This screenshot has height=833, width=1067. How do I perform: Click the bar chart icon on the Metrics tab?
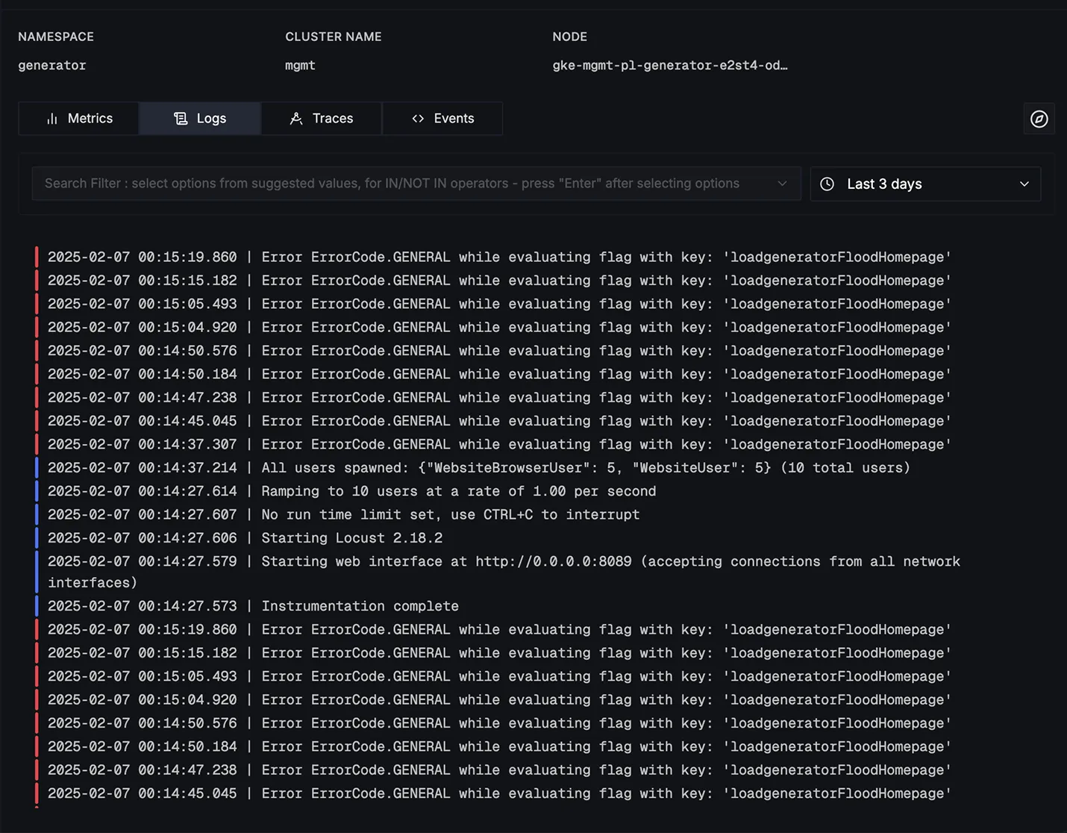(x=53, y=118)
